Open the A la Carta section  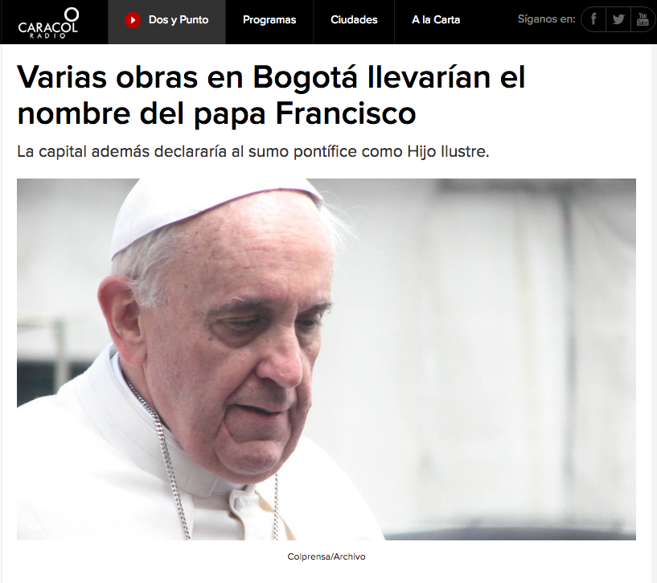coord(435,18)
